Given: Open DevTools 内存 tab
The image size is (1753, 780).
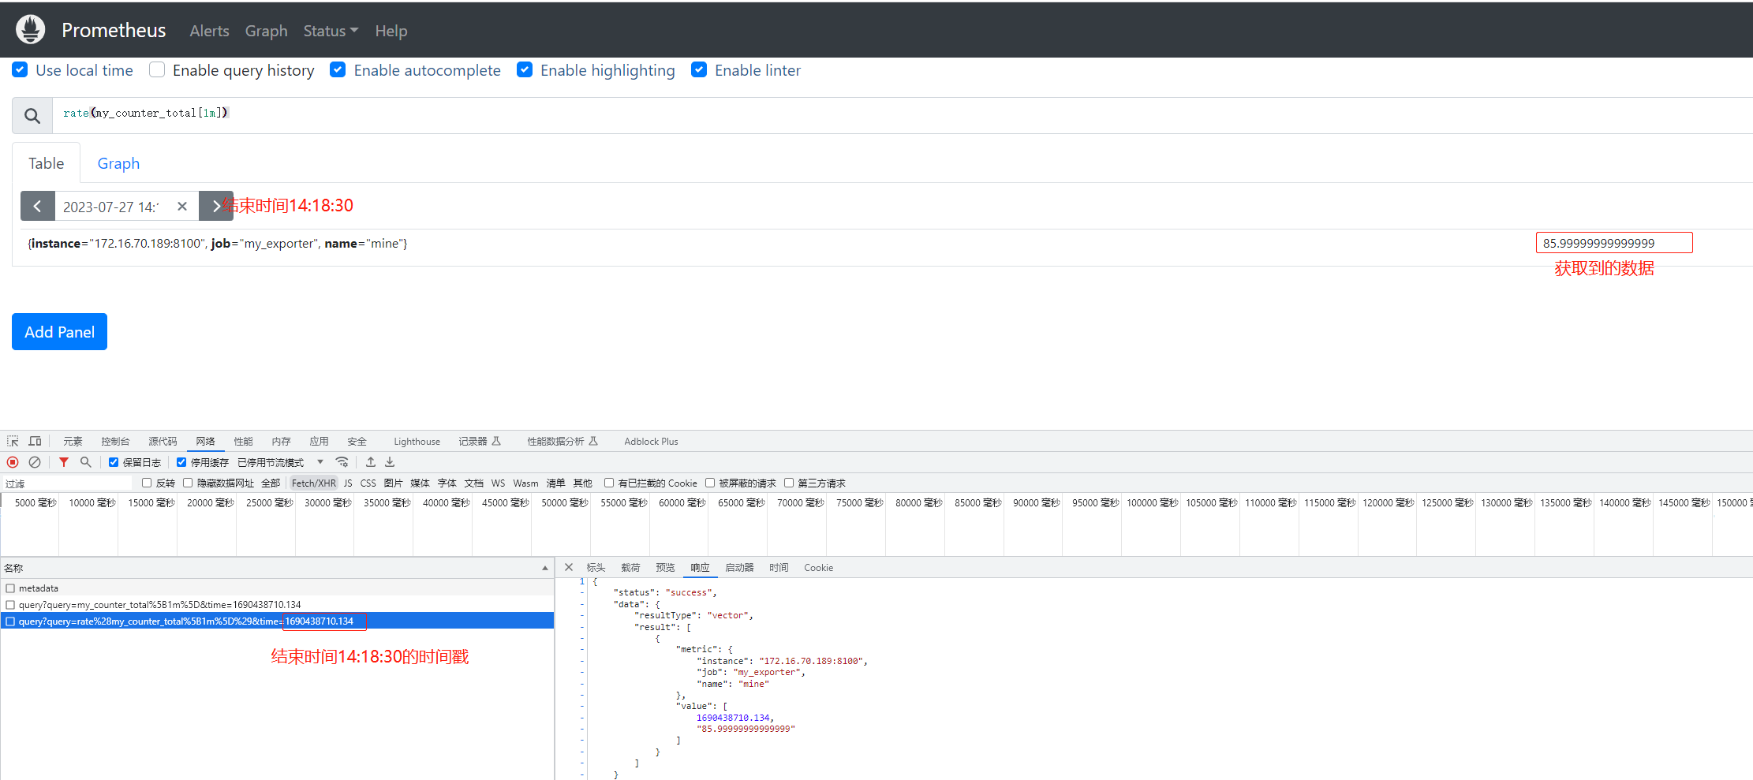Looking at the screenshot, I should (x=281, y=441).
